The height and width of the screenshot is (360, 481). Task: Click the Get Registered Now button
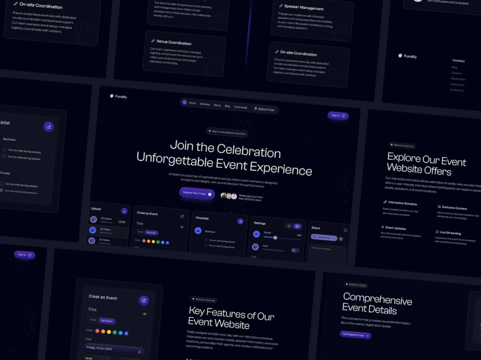(355, 335)
